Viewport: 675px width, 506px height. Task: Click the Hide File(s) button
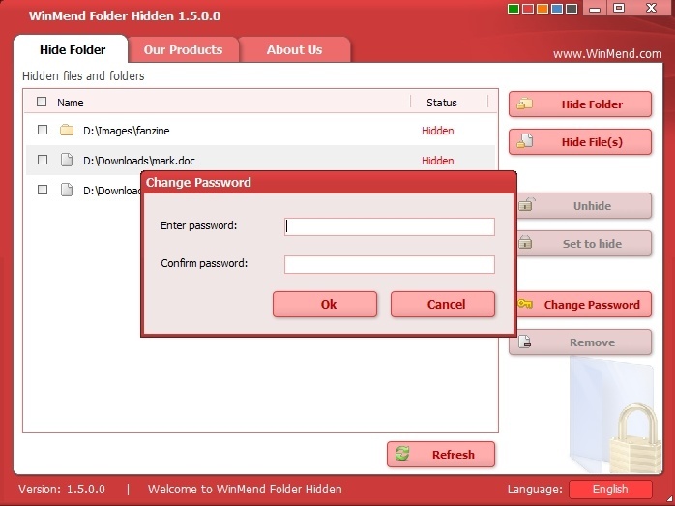pos(580,141)
